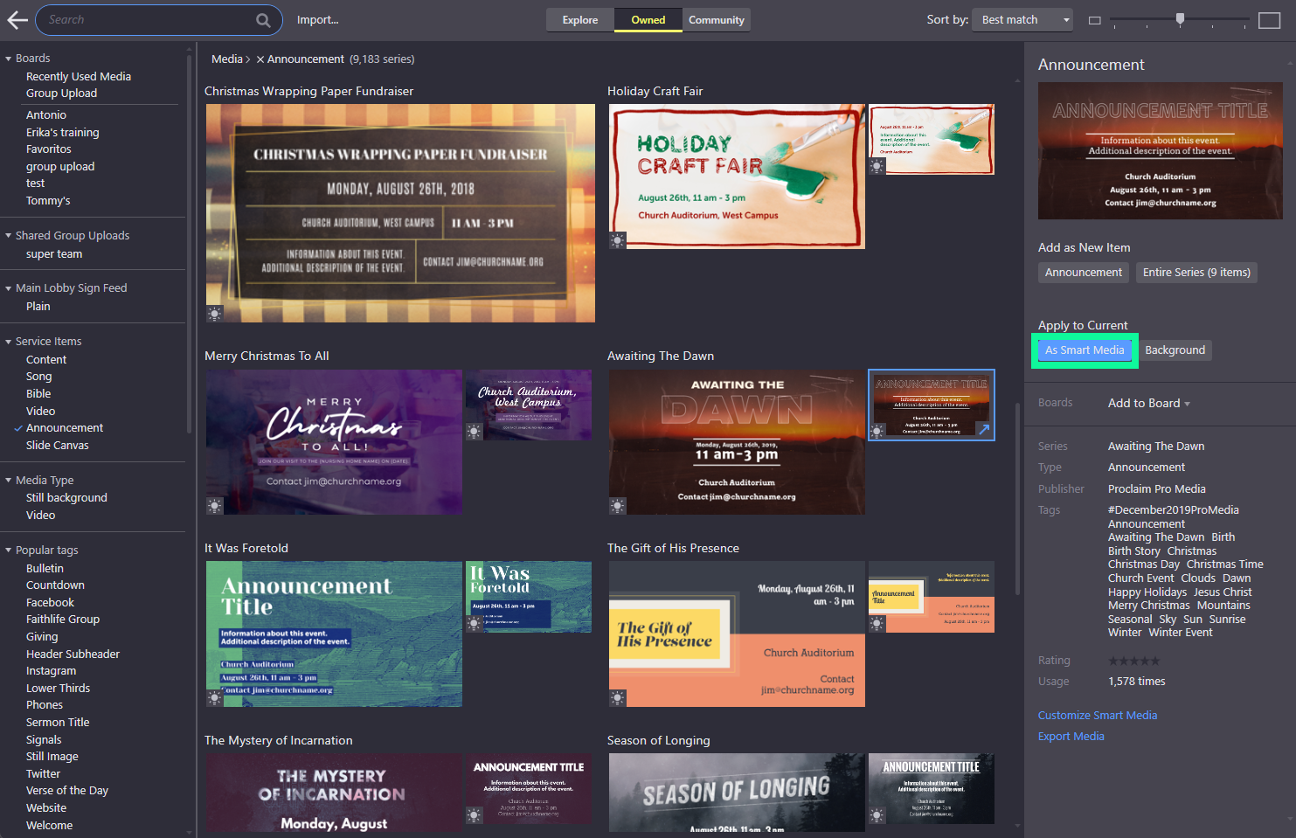The height and width of the screenshot is (838, 1296).
Task: Apply As Smart Media
Action: (x=1085, y=350)
